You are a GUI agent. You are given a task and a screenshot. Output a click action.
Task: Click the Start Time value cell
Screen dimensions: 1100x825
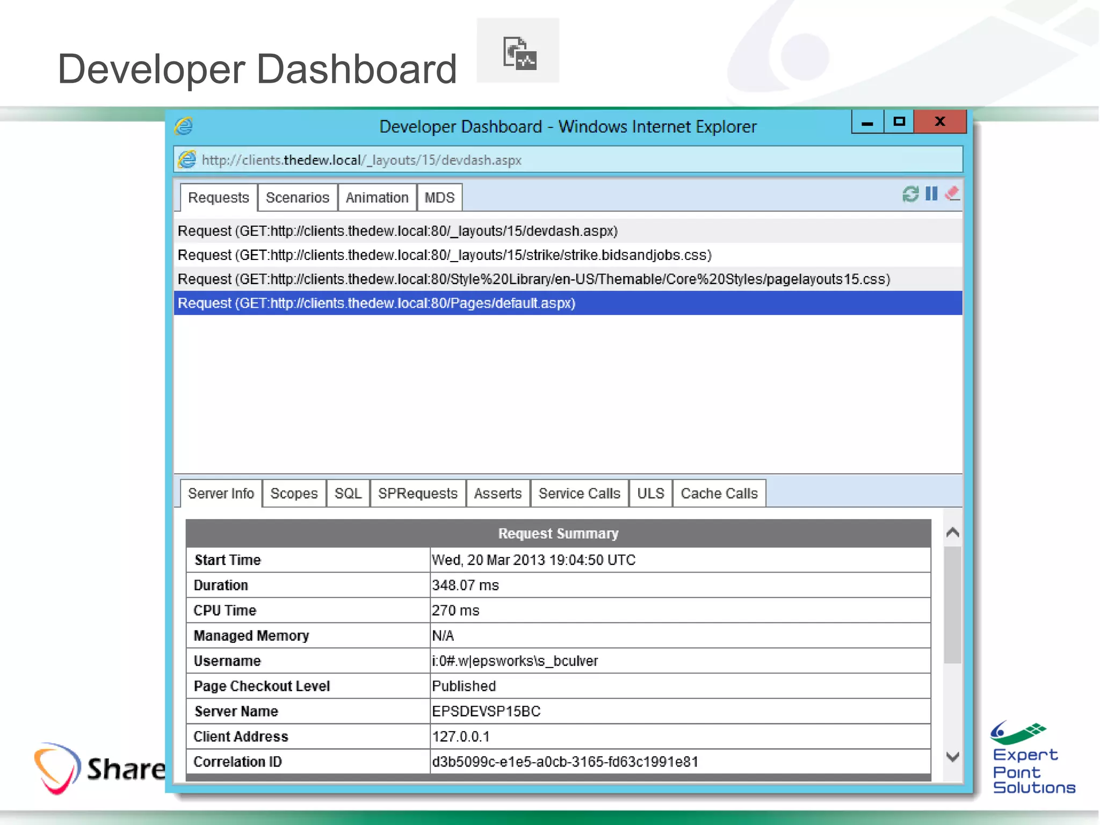point(681,560)
